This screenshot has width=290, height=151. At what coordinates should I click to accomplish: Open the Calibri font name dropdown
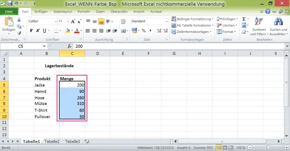coord(56,22)
